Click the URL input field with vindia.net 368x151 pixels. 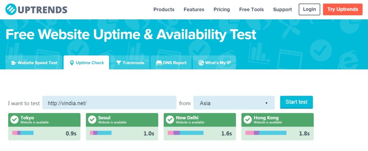[x=109, y=102]
